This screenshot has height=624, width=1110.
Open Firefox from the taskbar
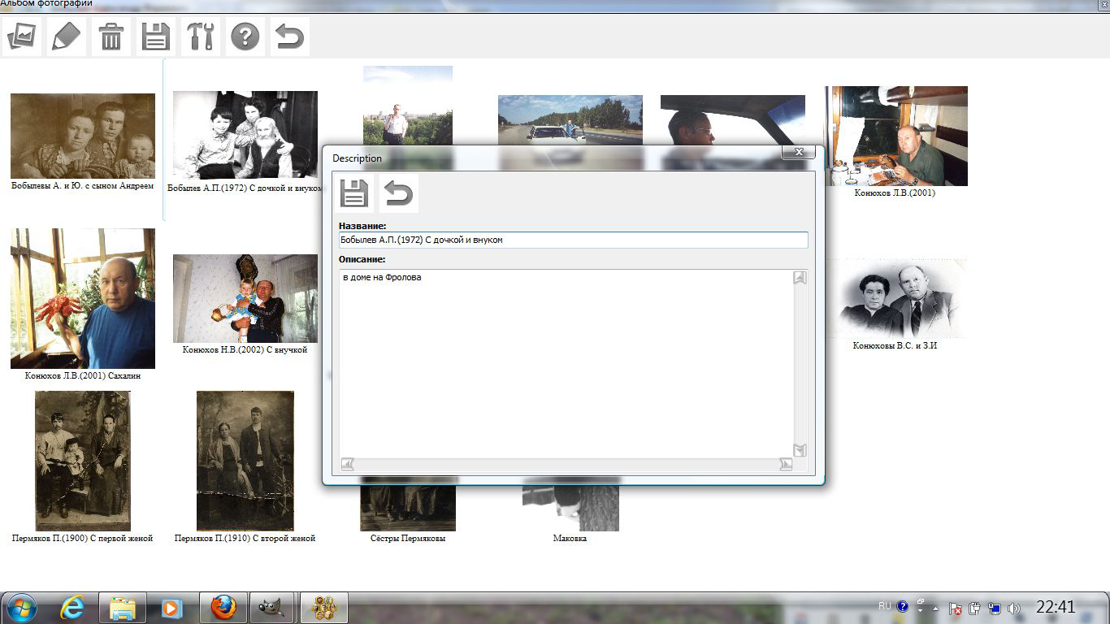coord(223,607)
